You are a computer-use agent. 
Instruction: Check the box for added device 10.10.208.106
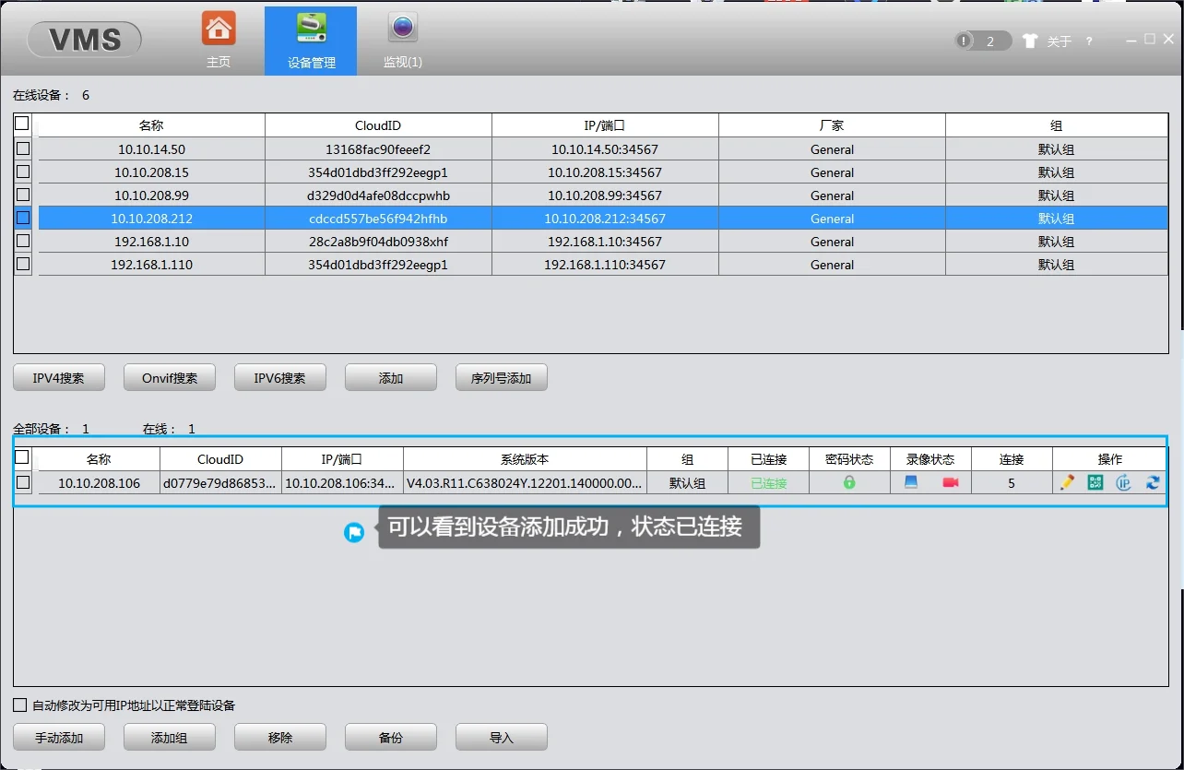[23, 481]
